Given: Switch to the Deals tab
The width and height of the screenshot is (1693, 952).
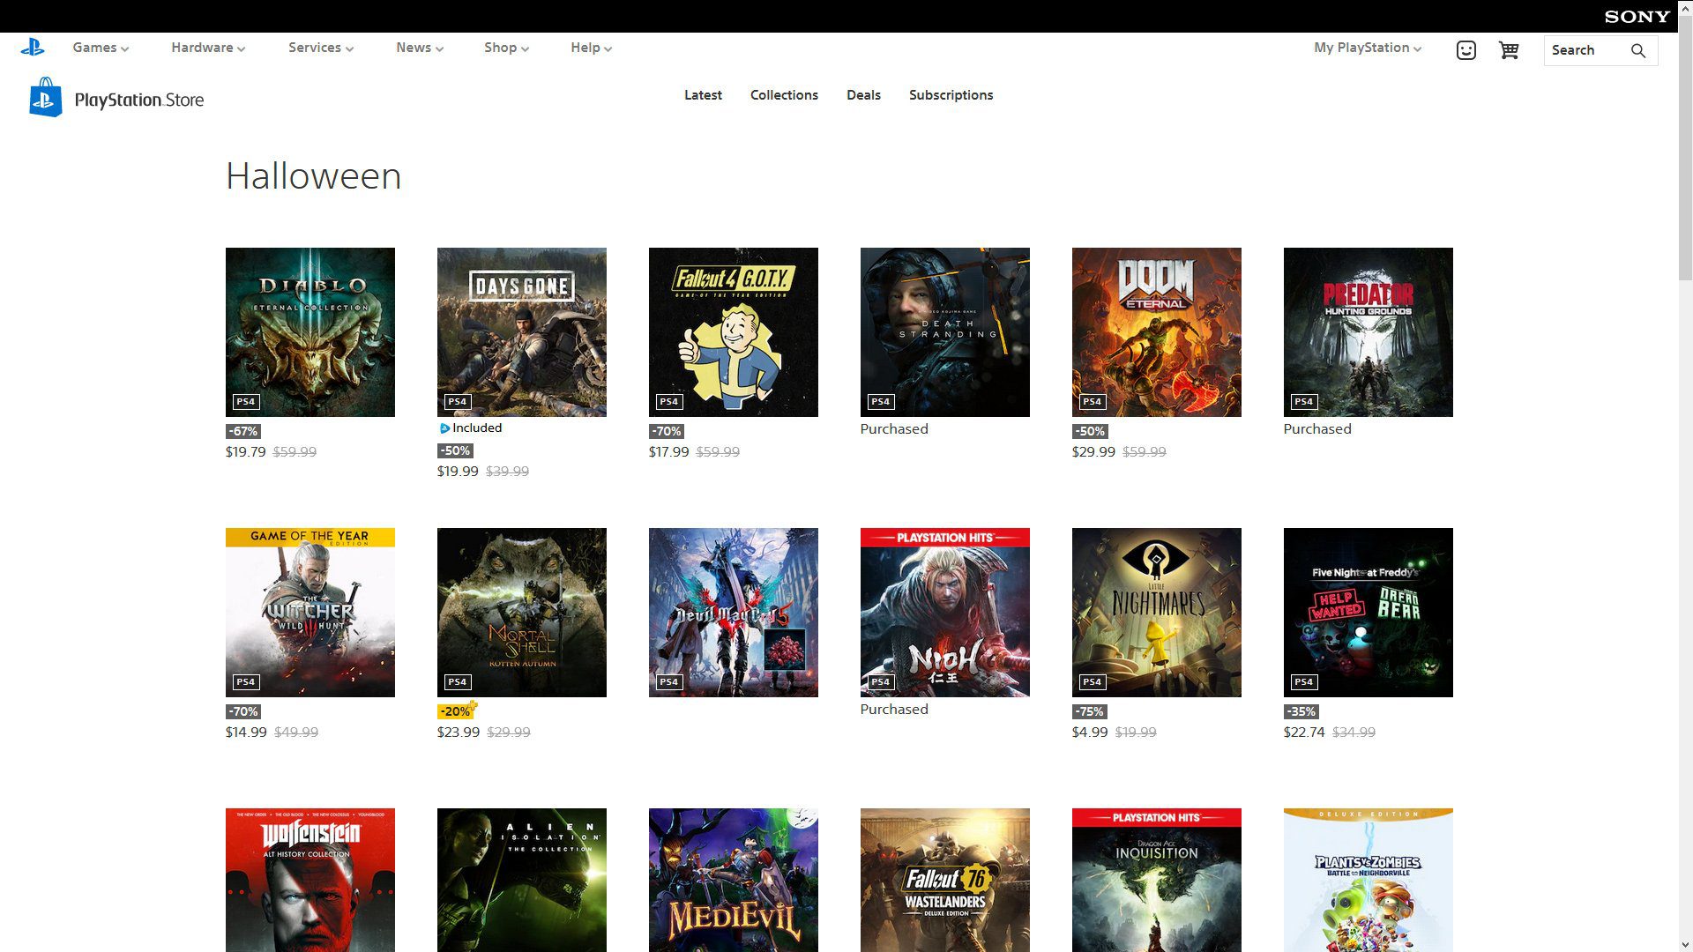Looking at the screenshot, I should (863, 95).
